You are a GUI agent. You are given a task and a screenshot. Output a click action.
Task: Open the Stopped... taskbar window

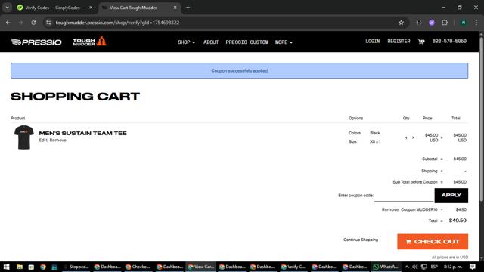pyautogui.click(x=77, y=267)
